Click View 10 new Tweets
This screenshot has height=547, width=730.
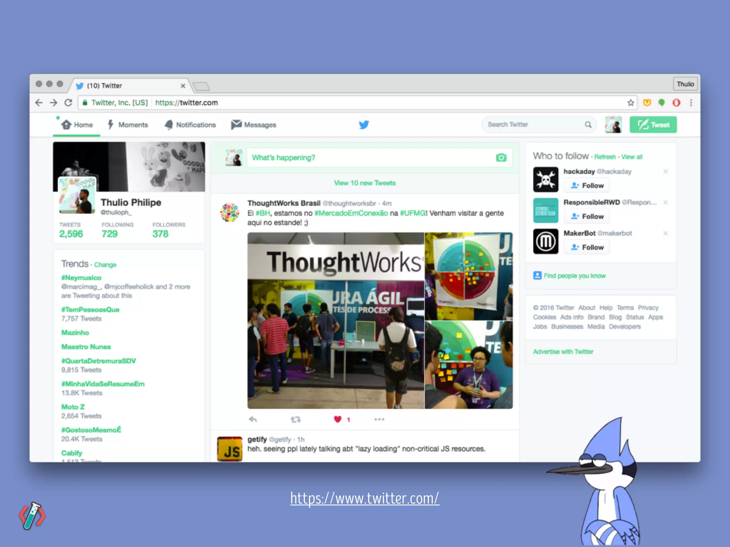(365, 183)
